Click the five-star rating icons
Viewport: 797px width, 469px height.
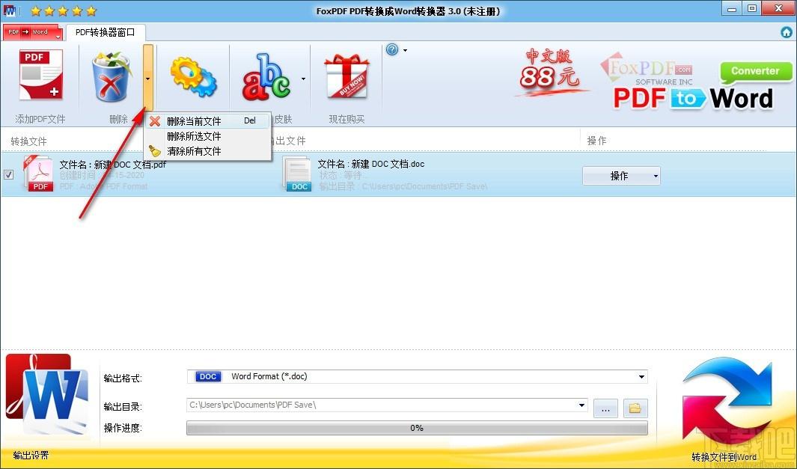point(63,10)
